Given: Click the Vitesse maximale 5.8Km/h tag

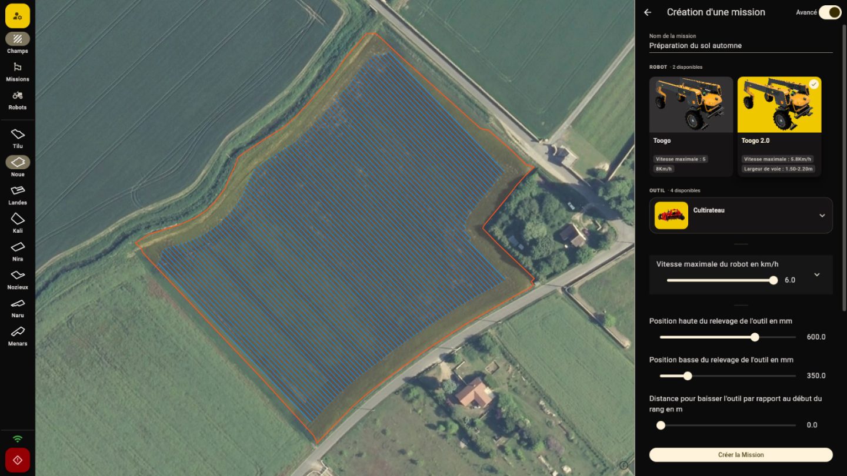Looking at the screenshot, I should [x=778, y=159].
